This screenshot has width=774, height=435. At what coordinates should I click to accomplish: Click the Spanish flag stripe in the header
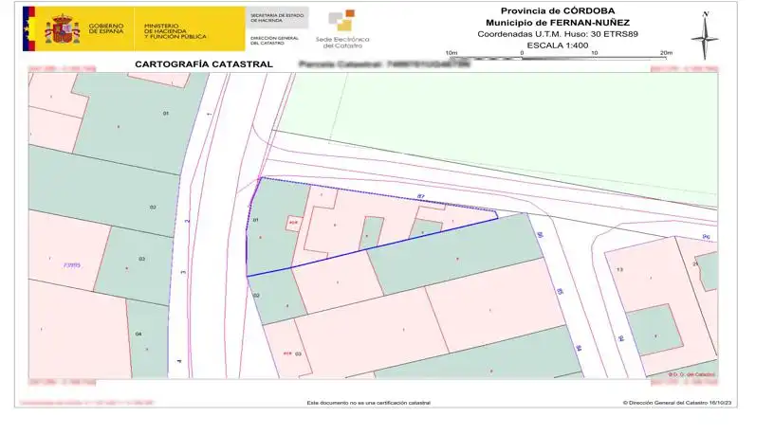pyautogui.click(x=28, y=28)
